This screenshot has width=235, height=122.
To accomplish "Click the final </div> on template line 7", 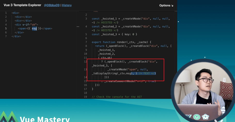I will (x=16, y=36).
